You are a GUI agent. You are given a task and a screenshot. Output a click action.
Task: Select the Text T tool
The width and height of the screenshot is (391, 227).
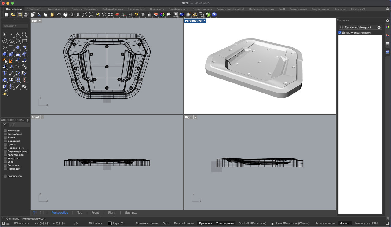point(5,74)
